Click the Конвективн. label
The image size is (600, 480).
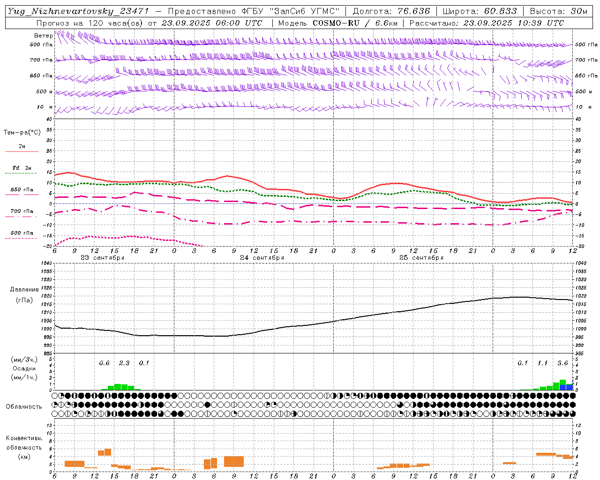(24, 438)
